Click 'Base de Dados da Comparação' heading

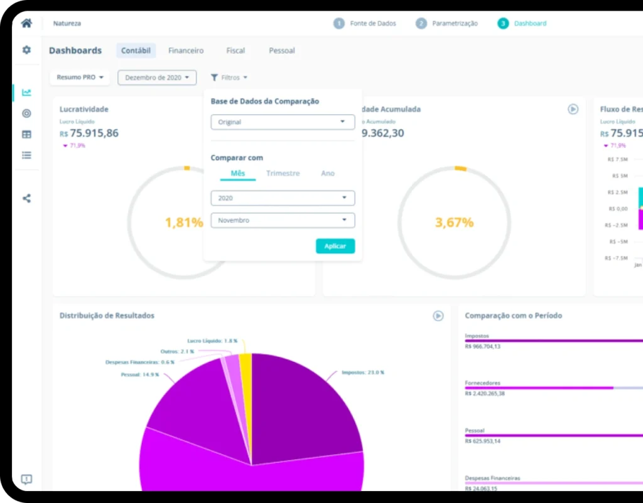(x=265, y=101)
